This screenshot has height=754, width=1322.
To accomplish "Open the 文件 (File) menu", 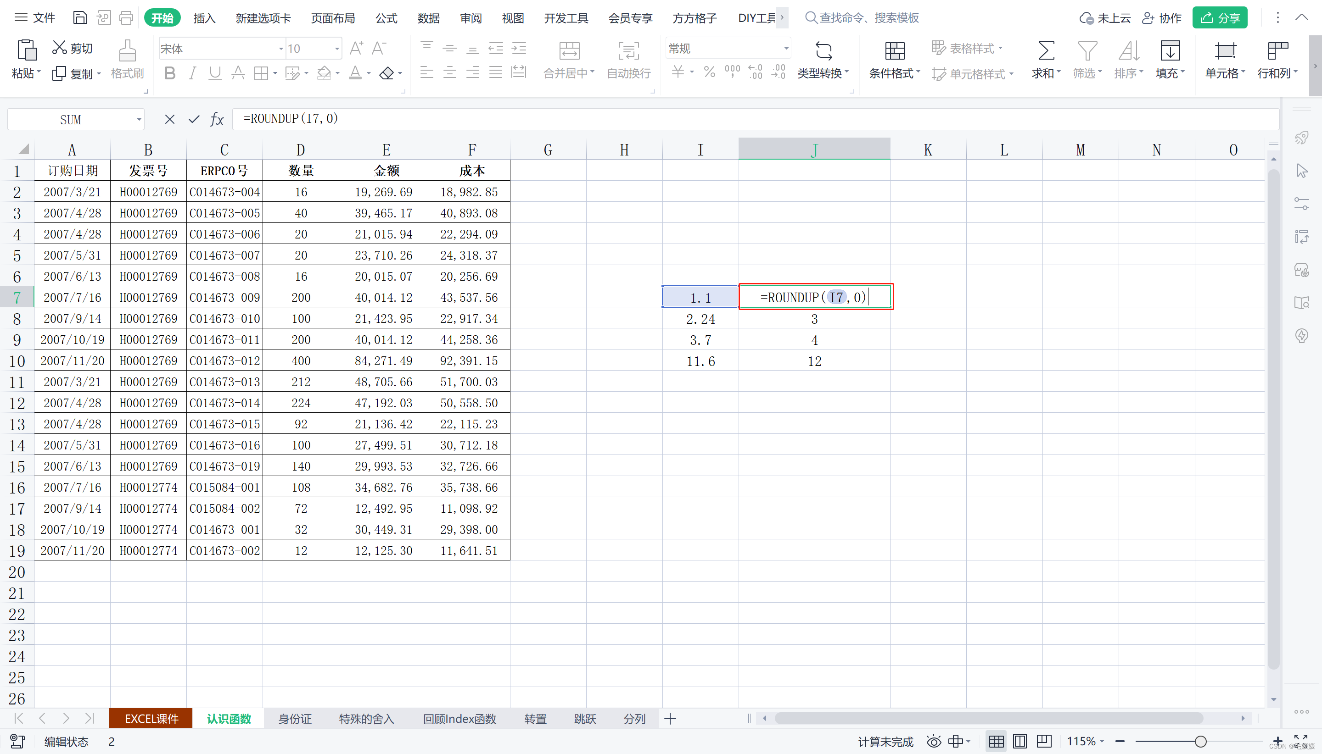I will [x=35, y=18].
